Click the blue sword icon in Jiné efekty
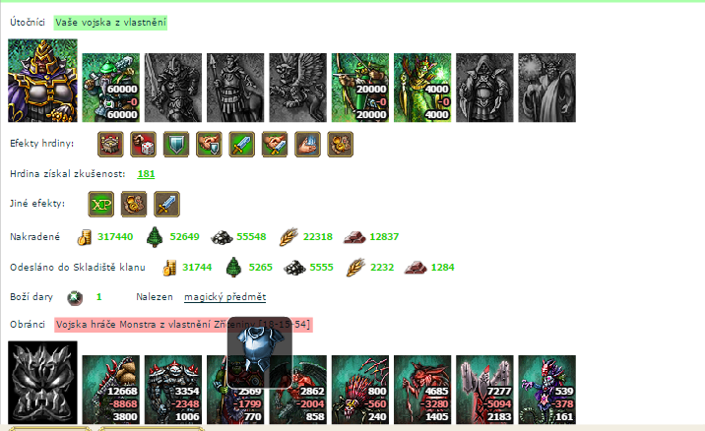The width and height of the screenshot is (705, 431). click(166, 204)
